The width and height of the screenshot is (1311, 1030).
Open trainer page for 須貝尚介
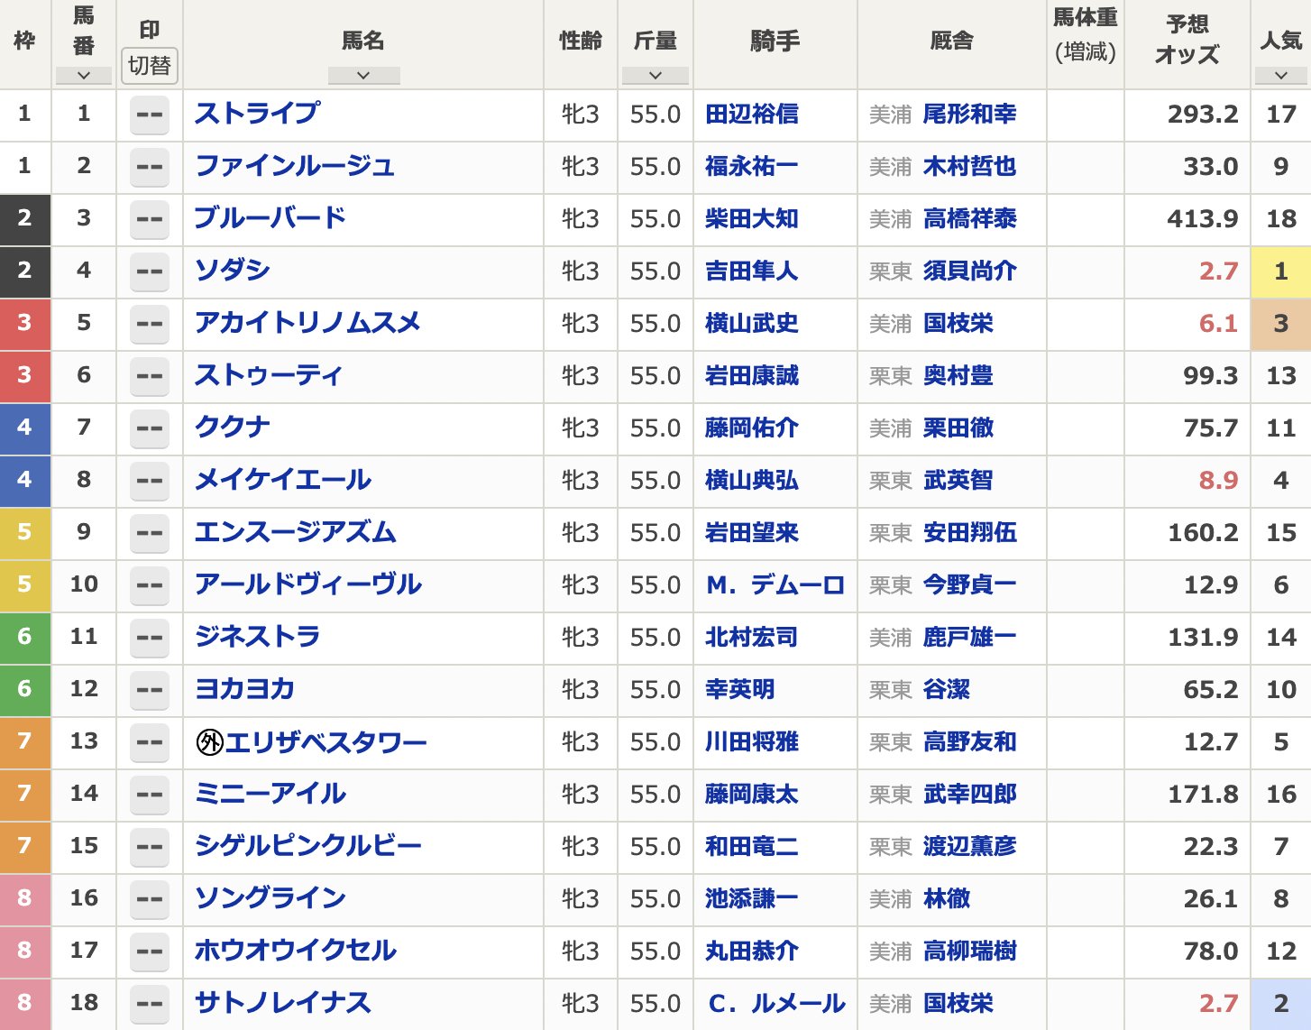[x=969, y=271]
